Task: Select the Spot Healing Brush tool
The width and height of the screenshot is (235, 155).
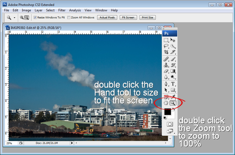Action: point(166,59)
